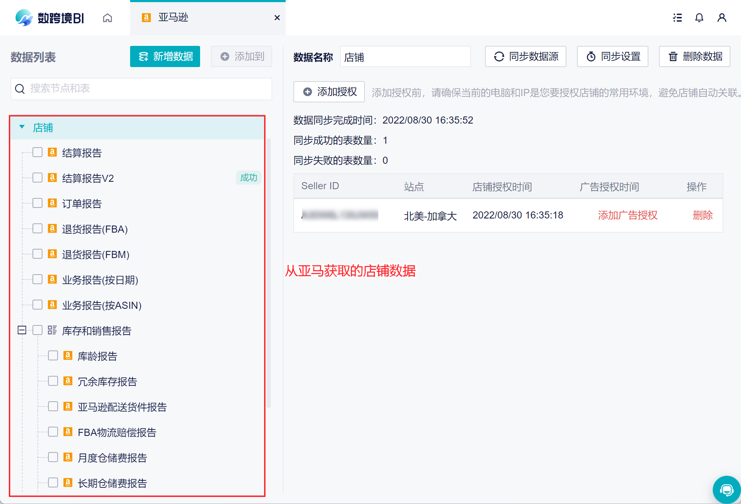This screenshot has height=504, width=741.
Task: Open customer service chat bubble
Action: coord(727,490)
